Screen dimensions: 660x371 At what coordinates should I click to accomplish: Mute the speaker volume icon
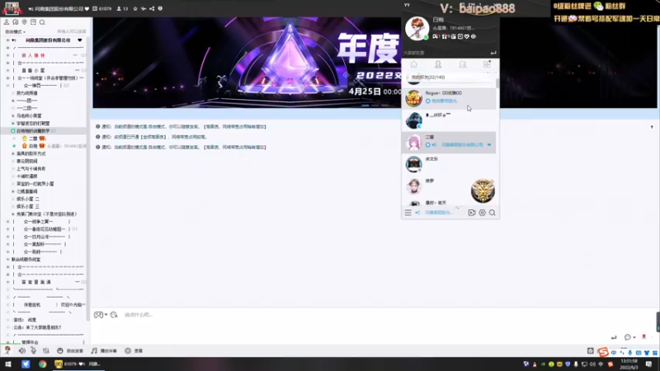pos(22,350)
